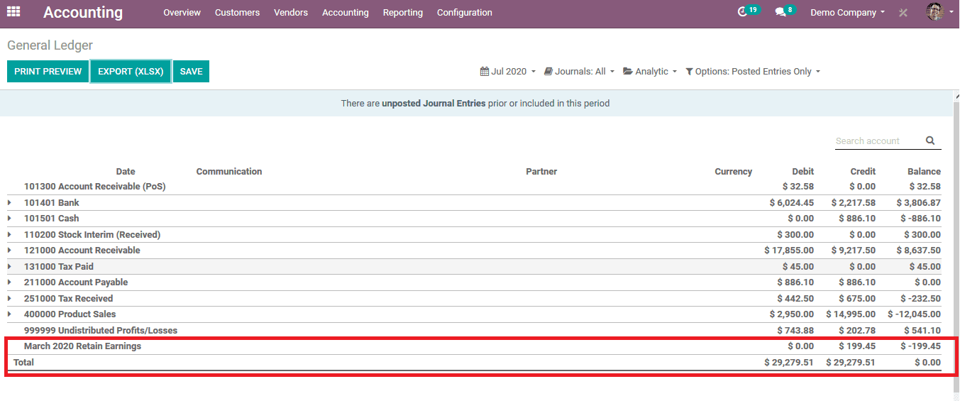
Task: Click the Accounting app title
Action: (x=83, y=13)
